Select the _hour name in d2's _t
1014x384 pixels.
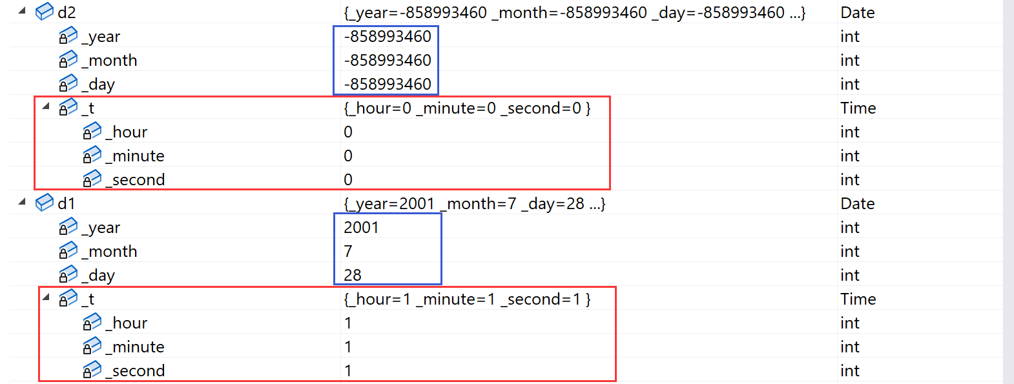127,132
